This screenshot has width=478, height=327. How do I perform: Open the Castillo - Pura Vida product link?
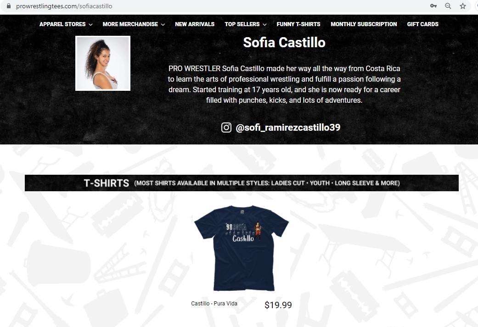pos(214,303)
